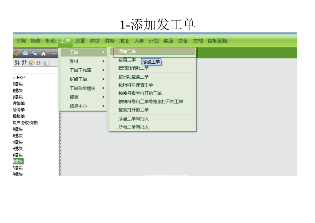
Task: Go to the home page icon
Action: pos(43,53)
